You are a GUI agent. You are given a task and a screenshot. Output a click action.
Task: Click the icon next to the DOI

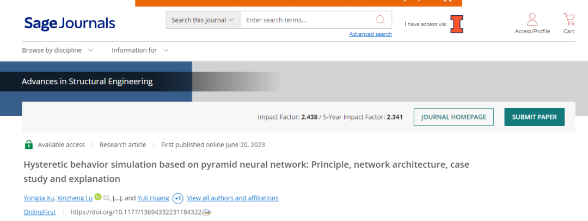(x=206, y=212)
